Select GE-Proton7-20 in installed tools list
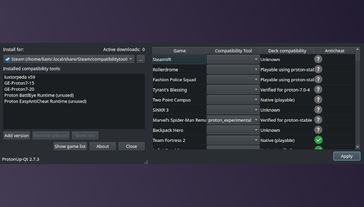This screenshot has height=207, width=364. tap(19, 89)
